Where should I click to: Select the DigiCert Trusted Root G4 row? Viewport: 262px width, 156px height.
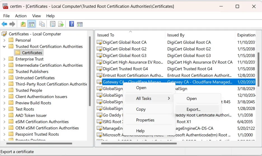point(176,69)
